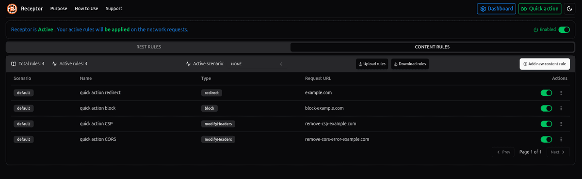Click default badge in CSP row
The height and width of the screenshot is (179, 582).
[24, 124]
